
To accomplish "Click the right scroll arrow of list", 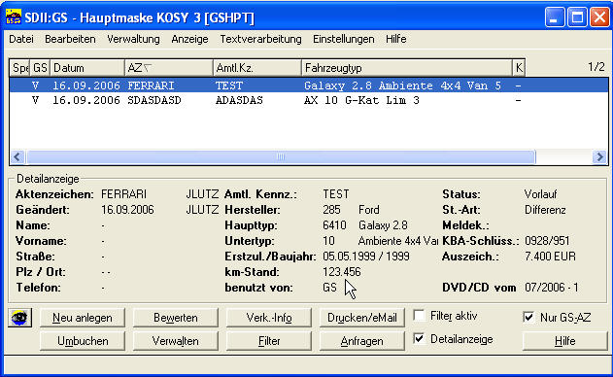I will click(x=599, y=157).
